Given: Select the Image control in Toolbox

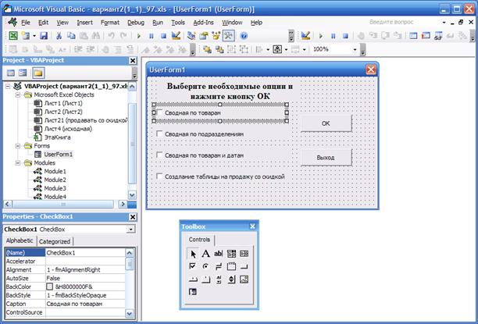Looking at the screenshot, I should click(244, 279).
